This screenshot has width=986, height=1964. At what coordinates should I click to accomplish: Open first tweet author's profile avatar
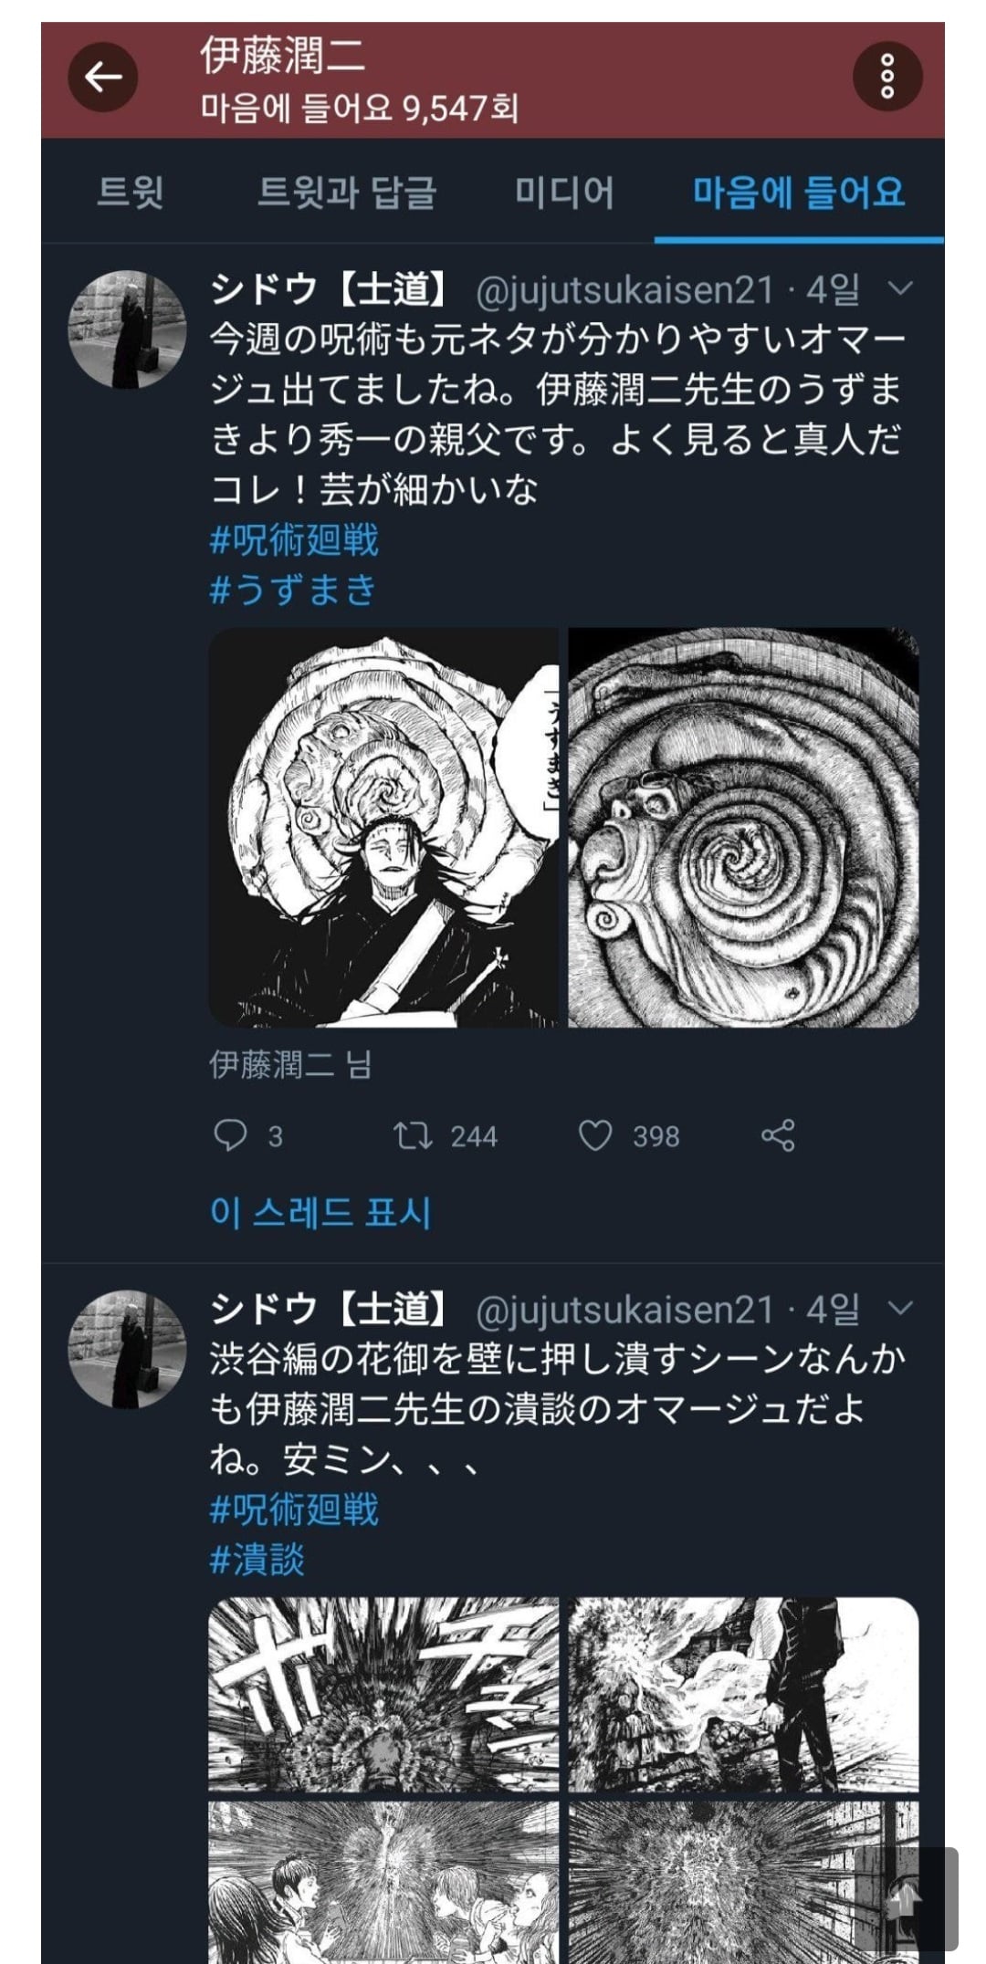128,329
